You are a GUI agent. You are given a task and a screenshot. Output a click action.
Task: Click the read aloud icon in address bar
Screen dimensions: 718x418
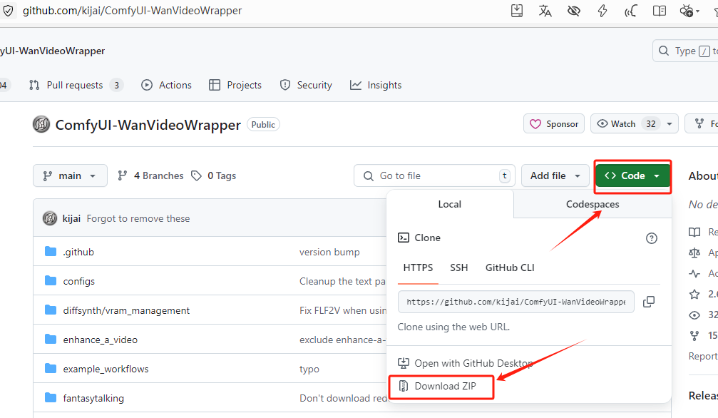(631, 11)
